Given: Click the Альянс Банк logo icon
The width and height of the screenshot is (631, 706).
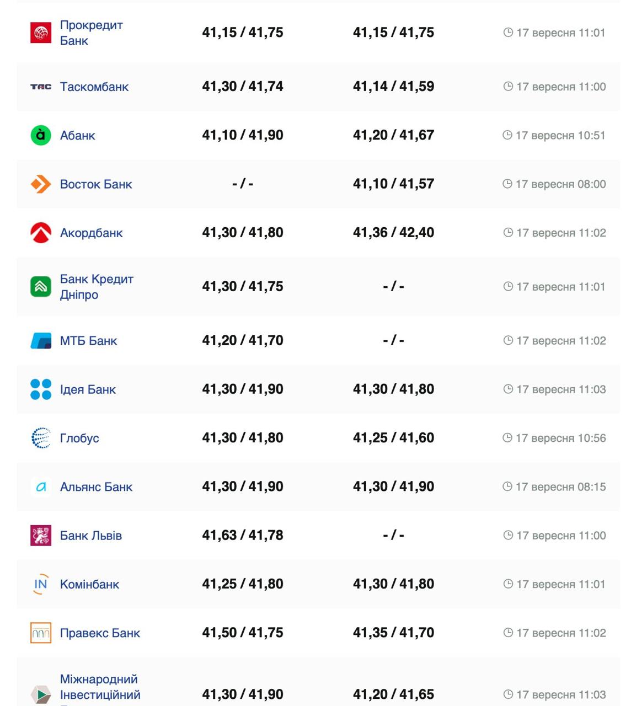Looking at the screenshot, I should 41,487.
